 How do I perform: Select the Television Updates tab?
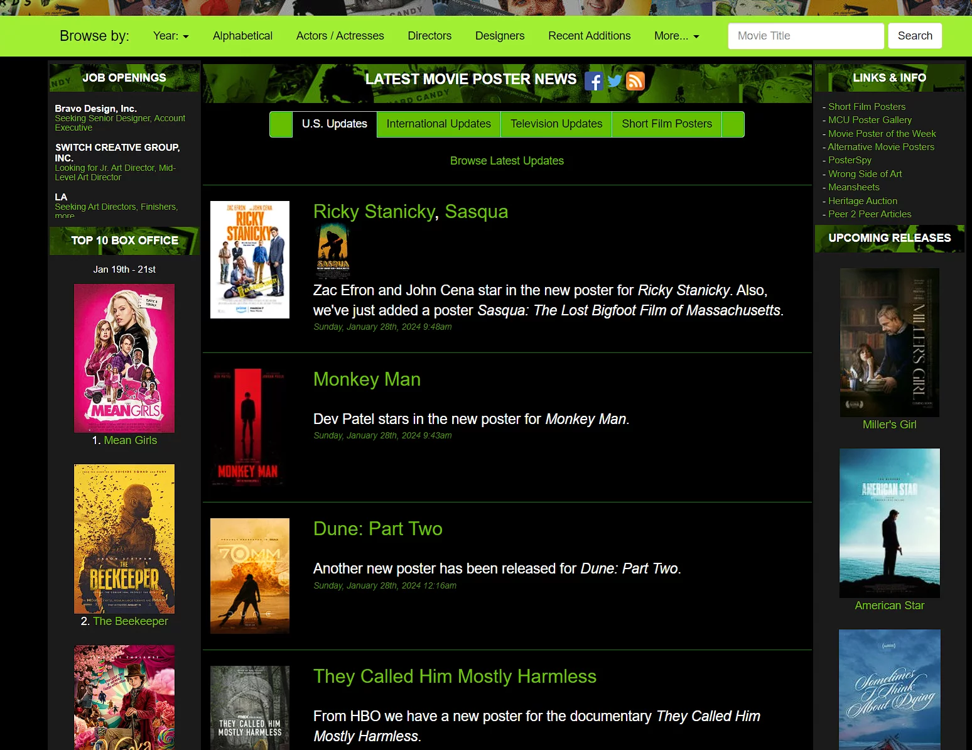[x=556, y=124]
